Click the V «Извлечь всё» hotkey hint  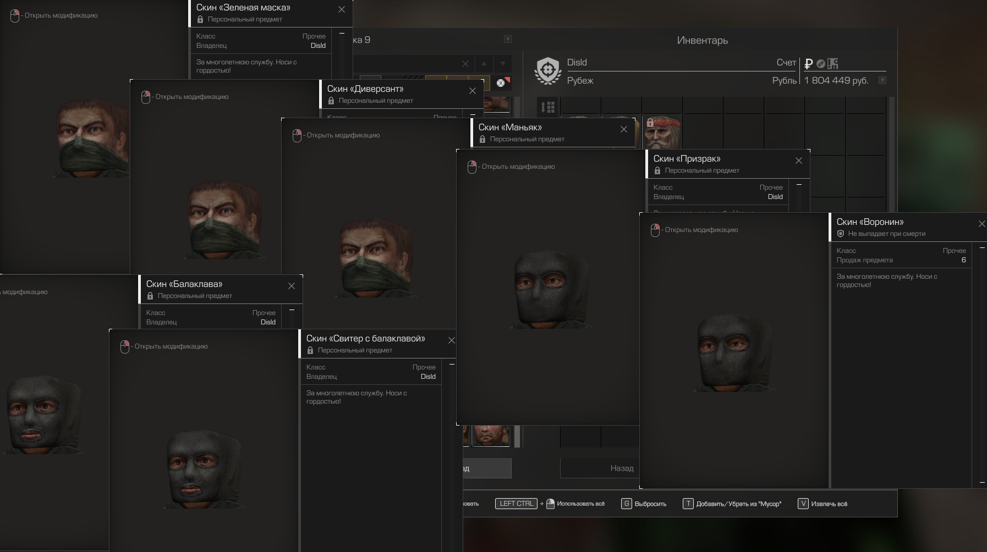(x=822, y=504)
